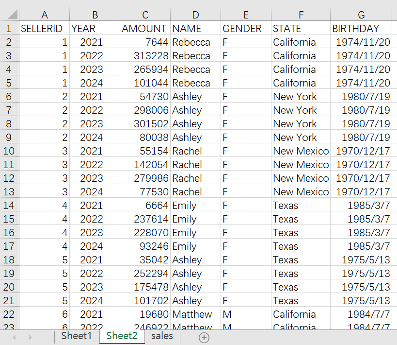This screenshot has width=397, height=345.
Task: Click the next sheet navigation arrow
Action: (31, 337)
